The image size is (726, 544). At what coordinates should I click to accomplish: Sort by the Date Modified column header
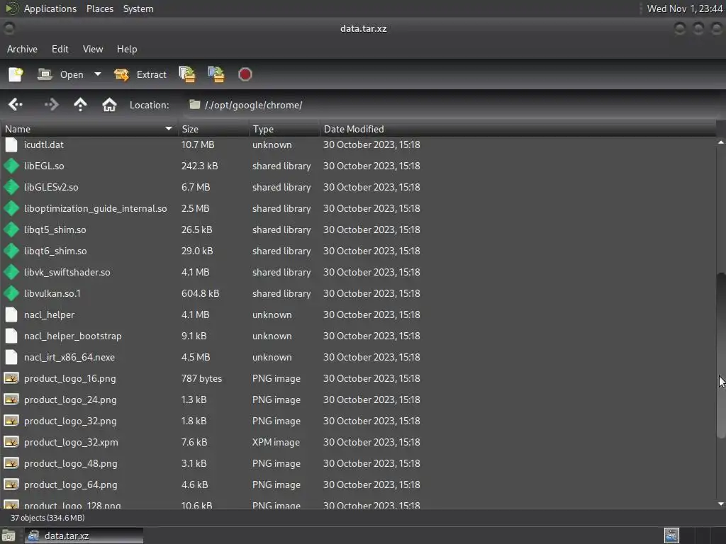tap(518, 129)
